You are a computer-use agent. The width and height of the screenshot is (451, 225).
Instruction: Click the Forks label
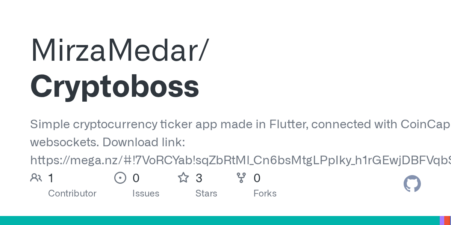coord(265,193)
